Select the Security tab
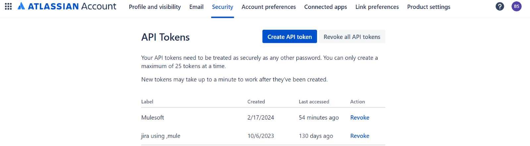This screenshot has width=530, height=146. [223, 7]
